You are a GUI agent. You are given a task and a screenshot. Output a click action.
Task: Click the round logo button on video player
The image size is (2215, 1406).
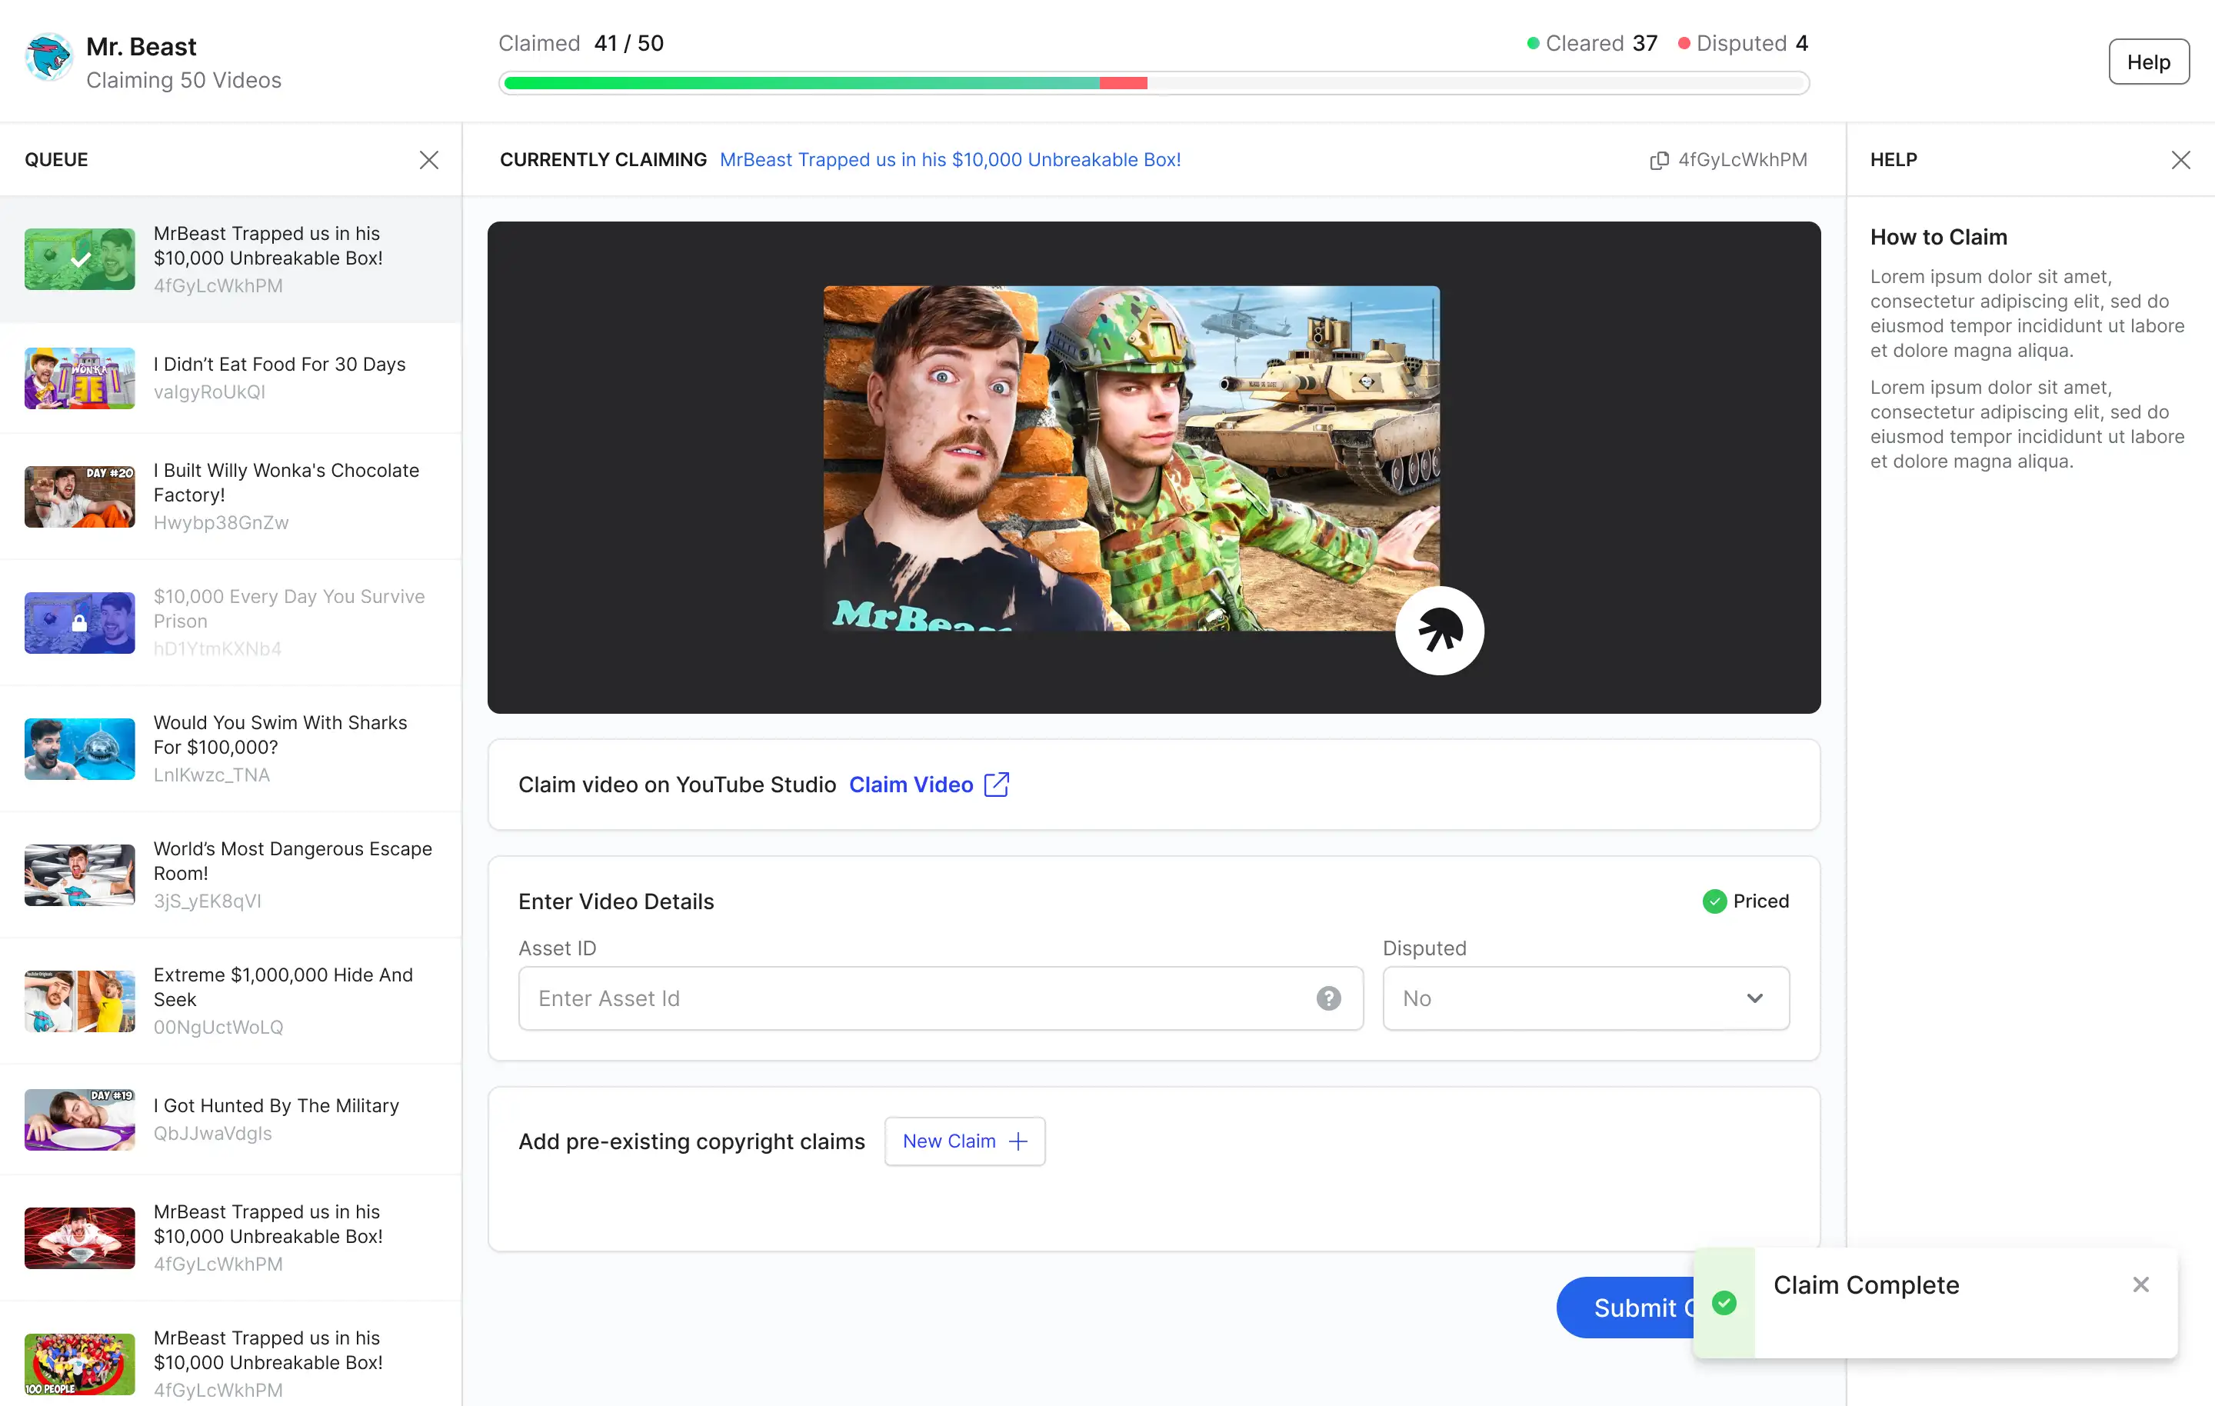pos(1440,631)
